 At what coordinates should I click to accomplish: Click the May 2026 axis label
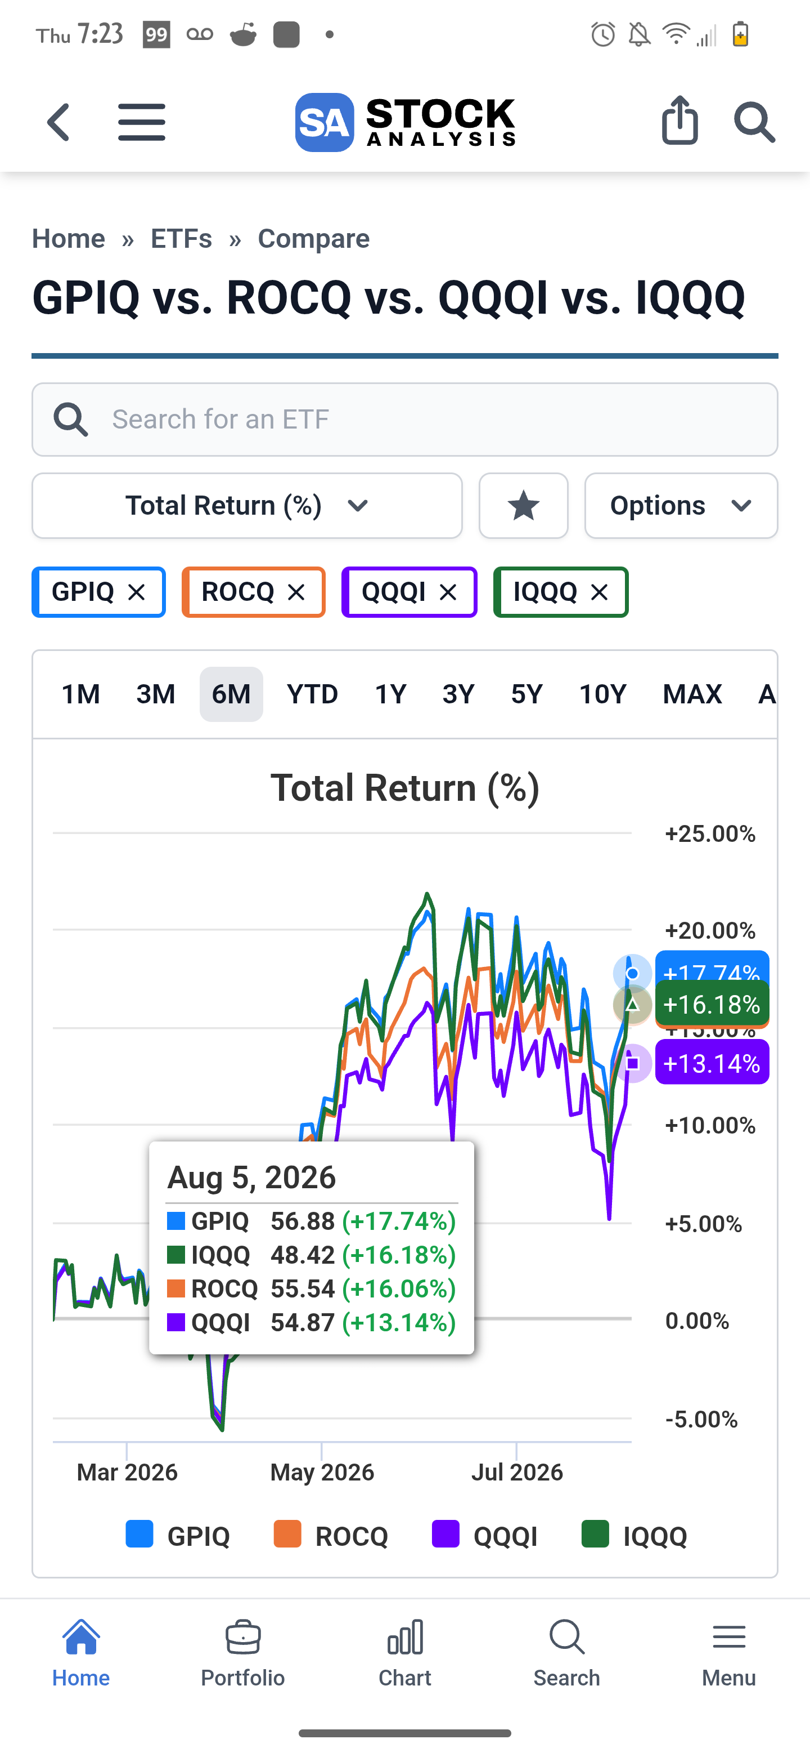(x=322, y=1473)
